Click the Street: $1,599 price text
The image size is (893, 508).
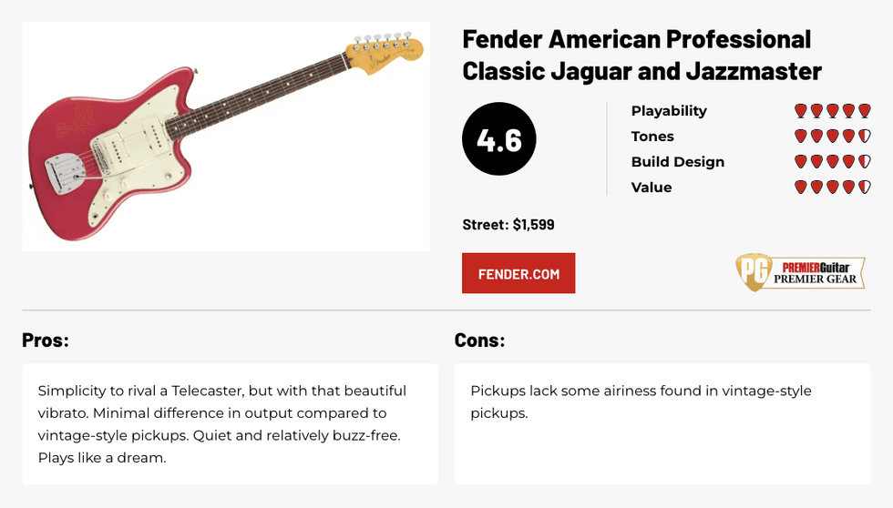point(508,224)
